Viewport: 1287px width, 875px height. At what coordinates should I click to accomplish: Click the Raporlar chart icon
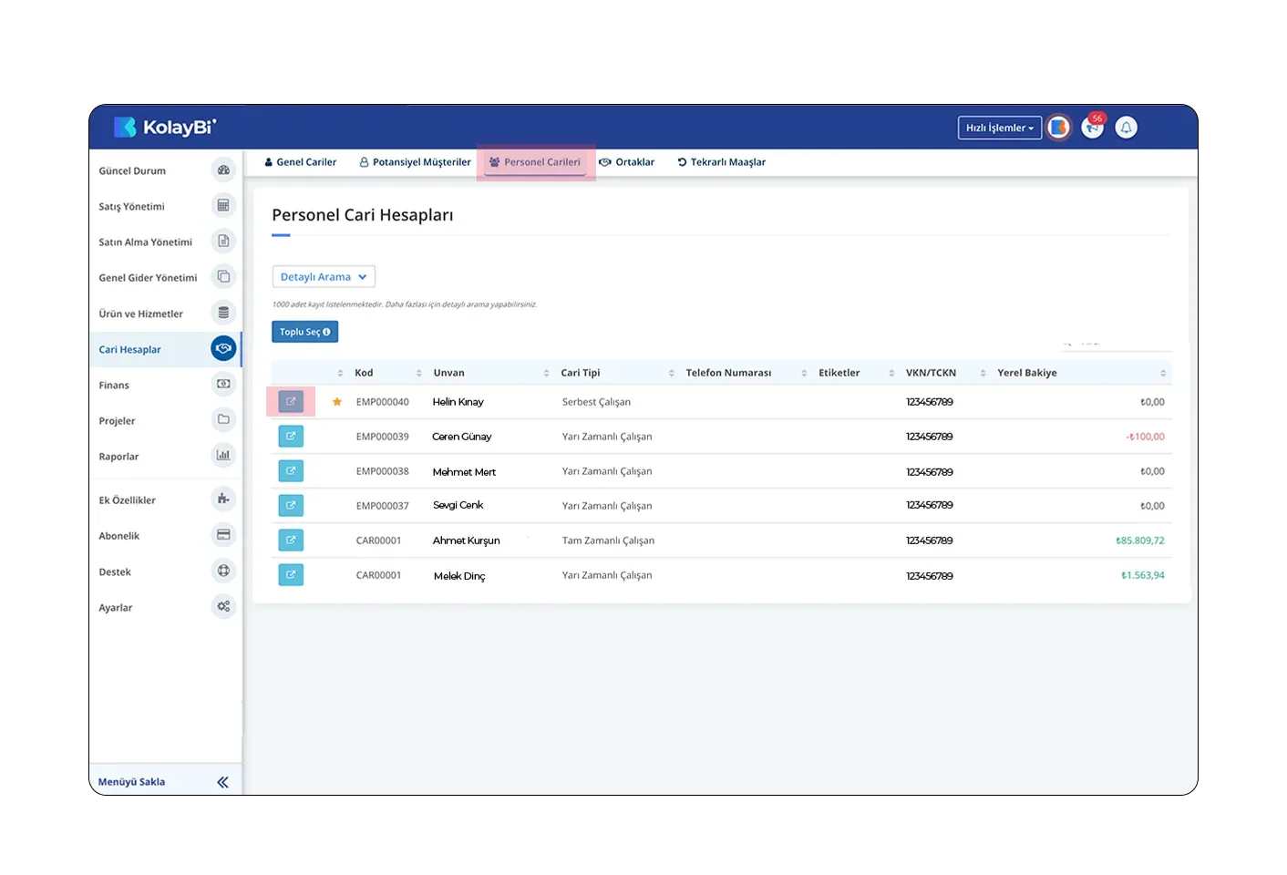pos(223,456)
